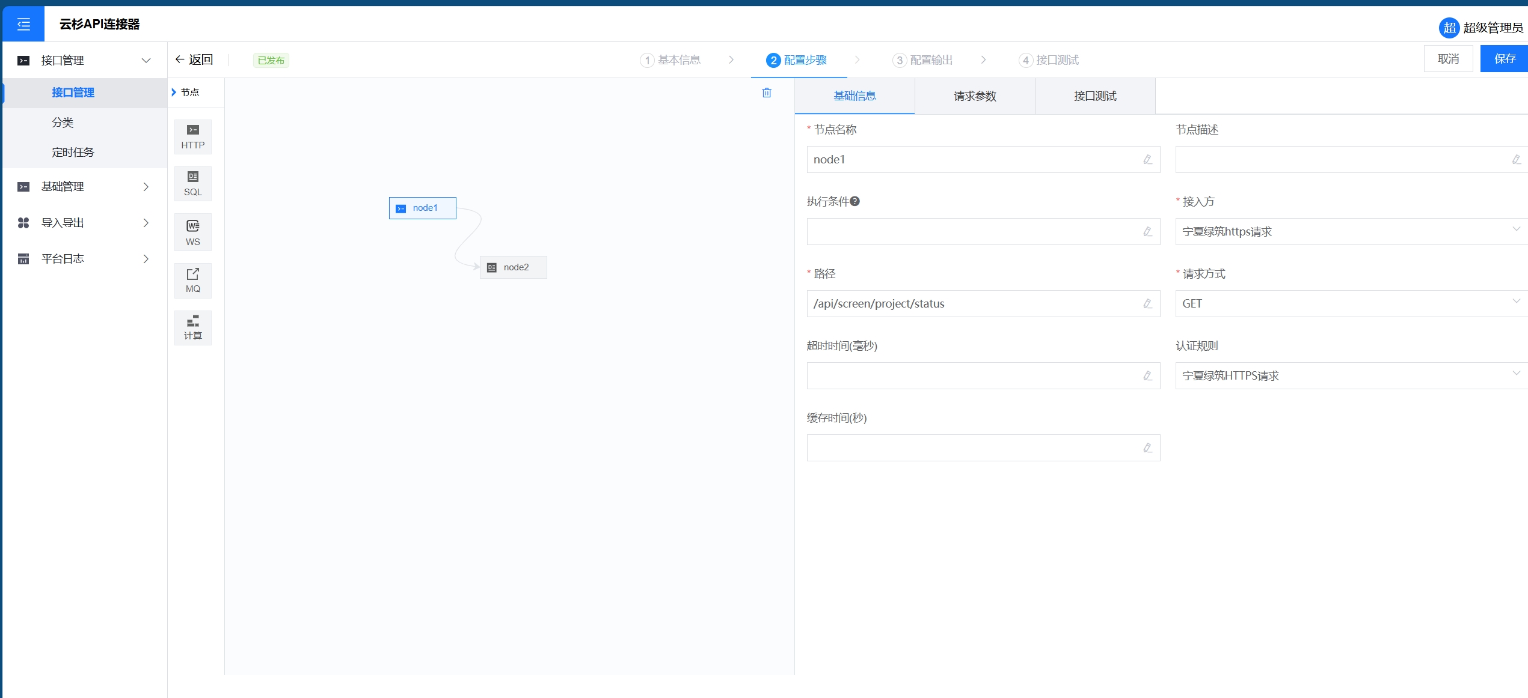1528x698 pixels.
Task: Click the 基础管理 sidebar icon
Action: coord(23,187)
